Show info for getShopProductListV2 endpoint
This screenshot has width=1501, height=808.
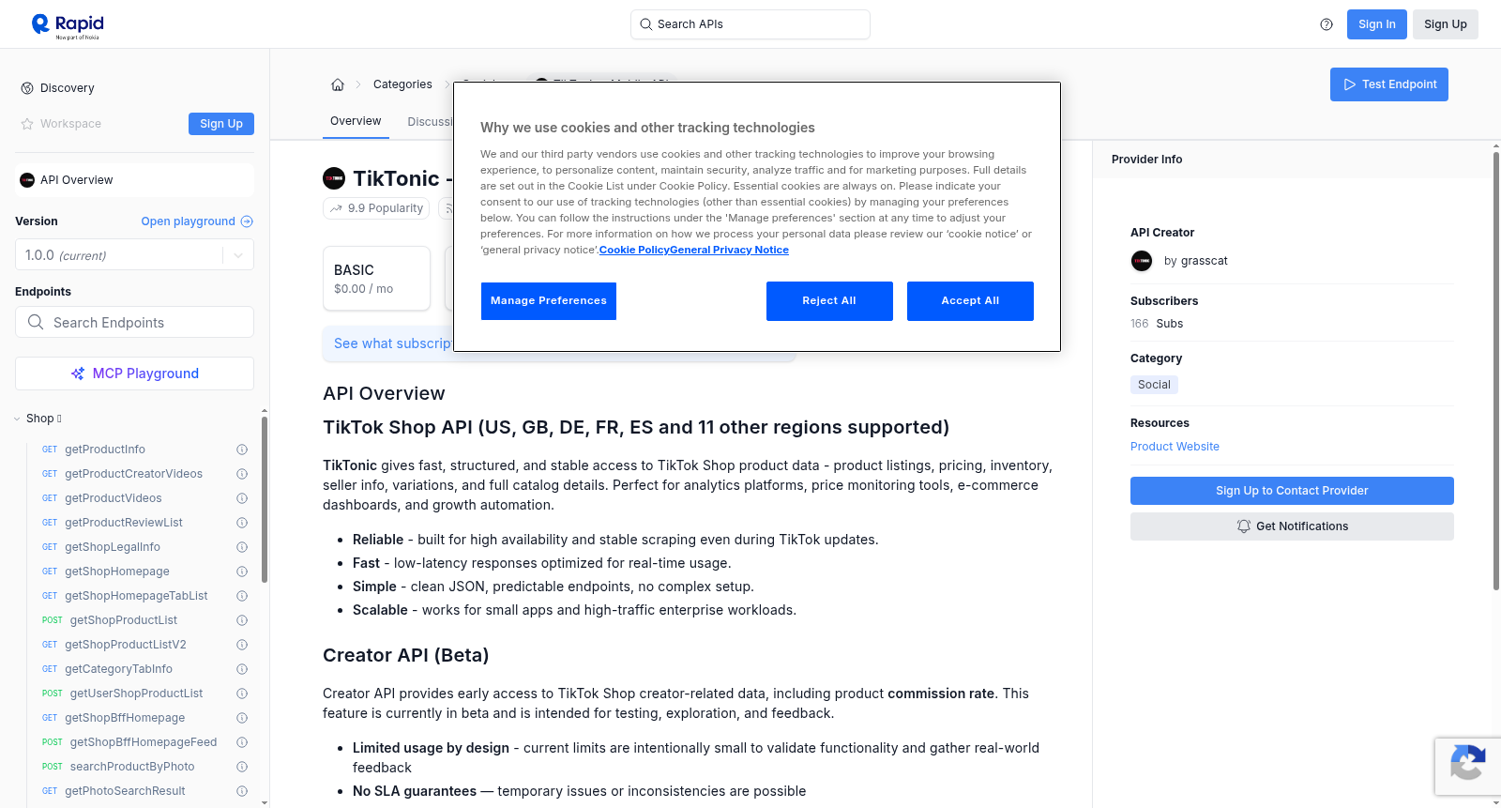[x=242, y=645]
